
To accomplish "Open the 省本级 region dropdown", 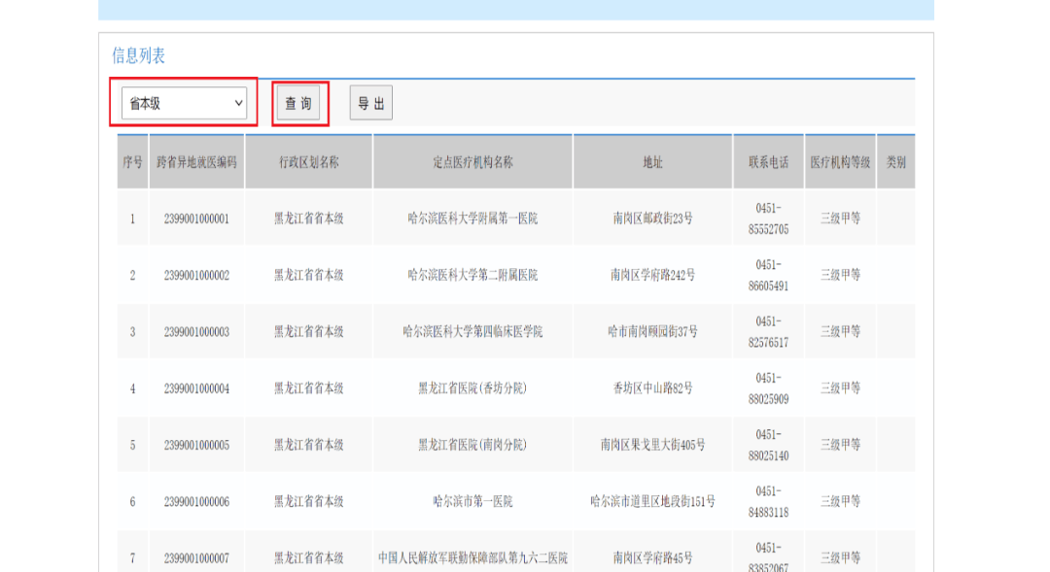I will 184,103.
